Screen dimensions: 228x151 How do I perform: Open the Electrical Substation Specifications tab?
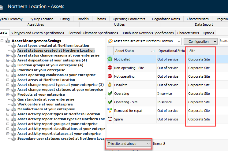[x=93, y=33]
